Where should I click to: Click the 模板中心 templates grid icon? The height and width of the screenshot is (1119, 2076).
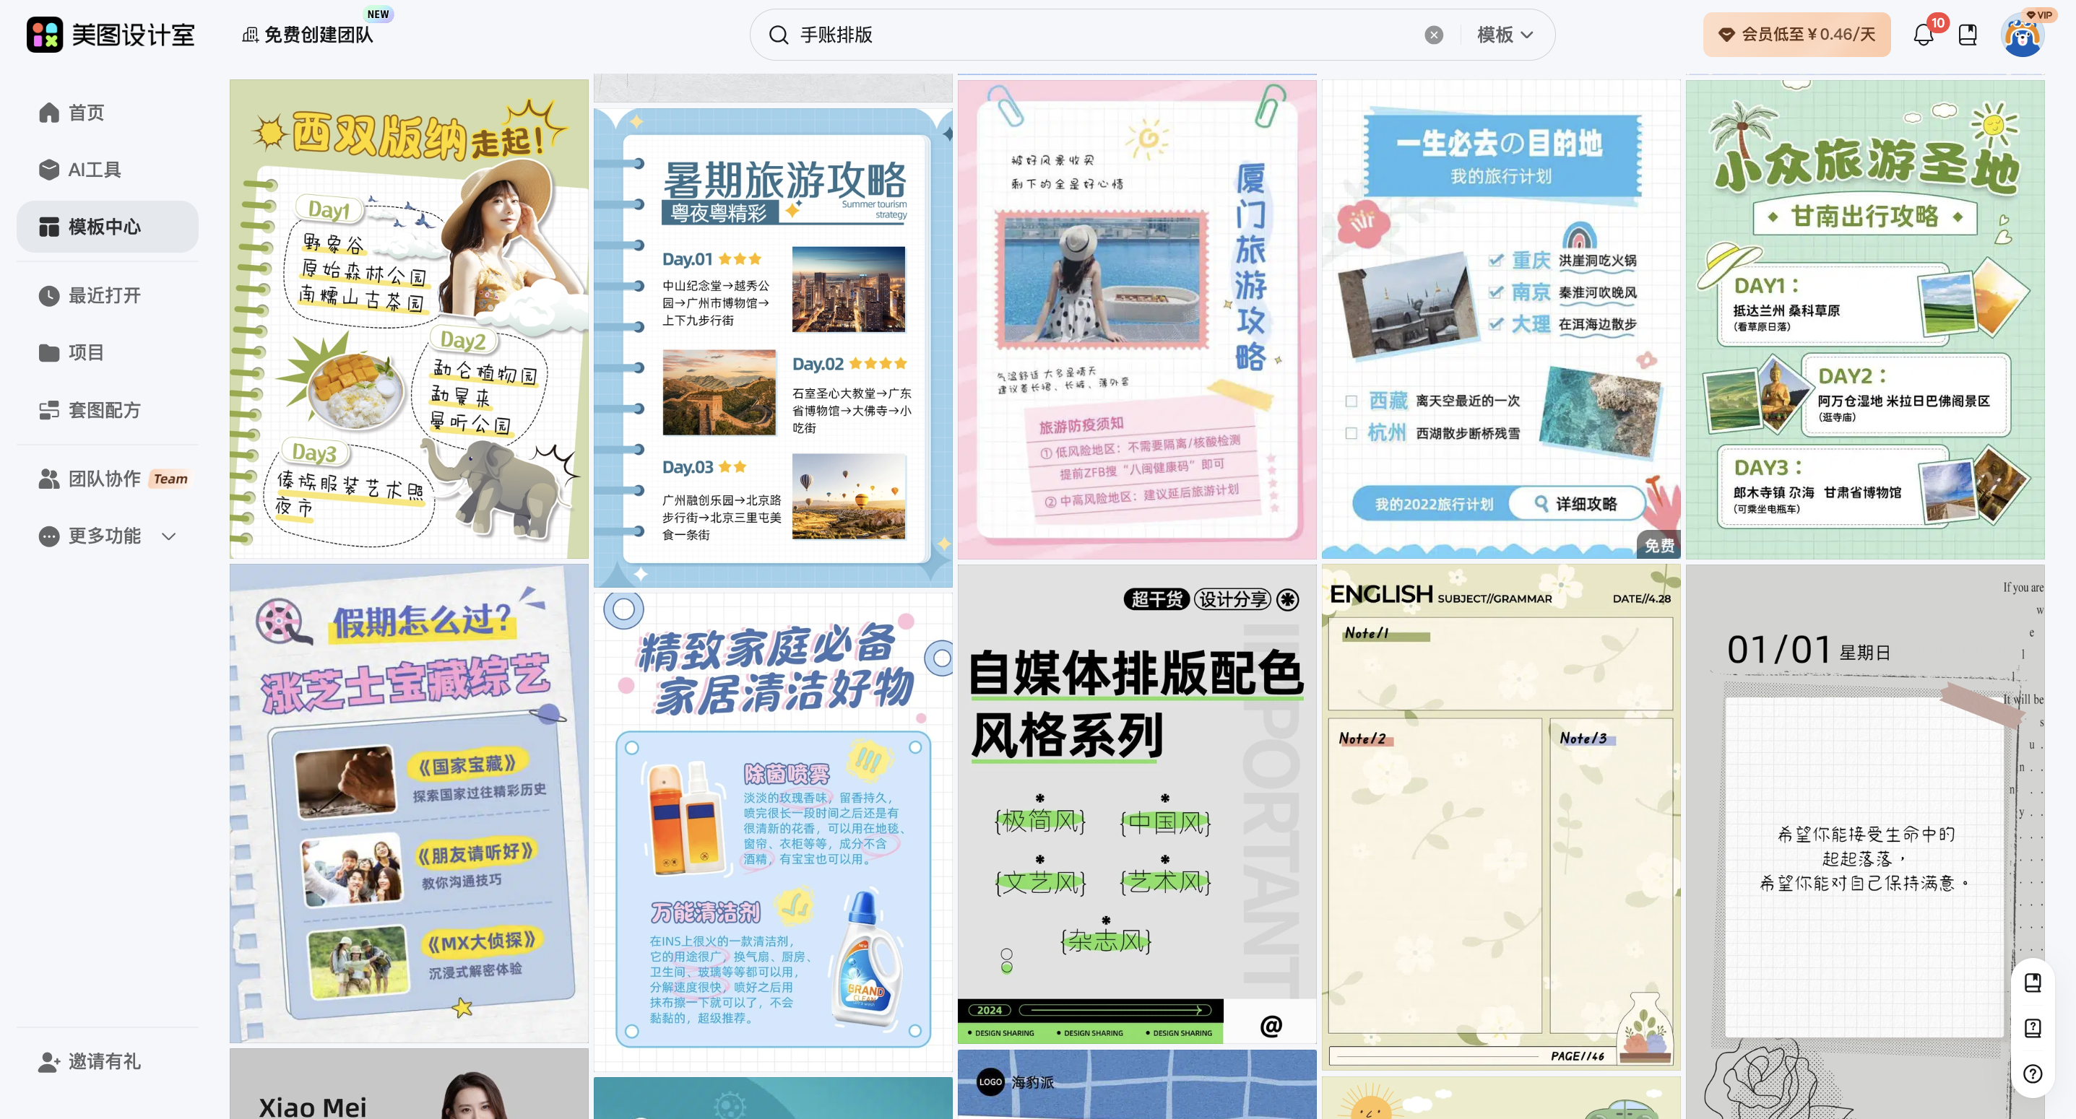(x=48, y=227)
